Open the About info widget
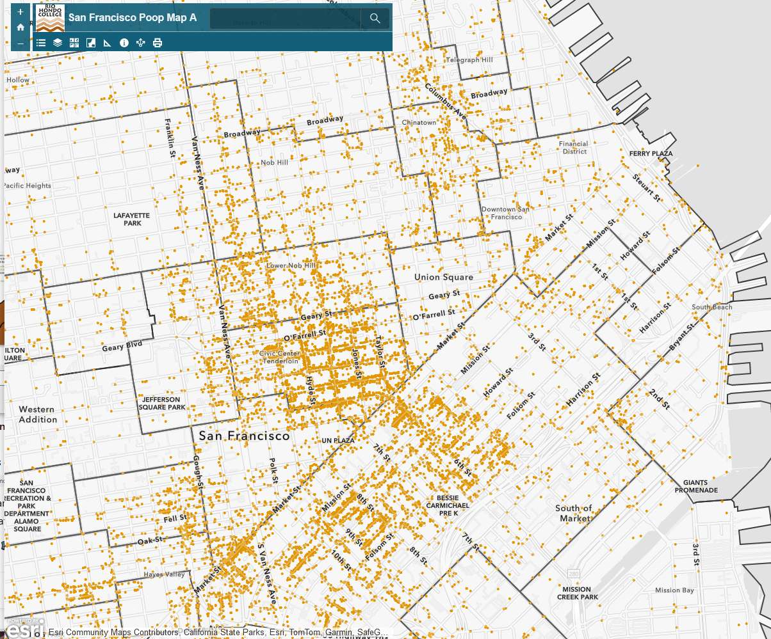This screenshot has width=771, height=639. coord(124,43)
